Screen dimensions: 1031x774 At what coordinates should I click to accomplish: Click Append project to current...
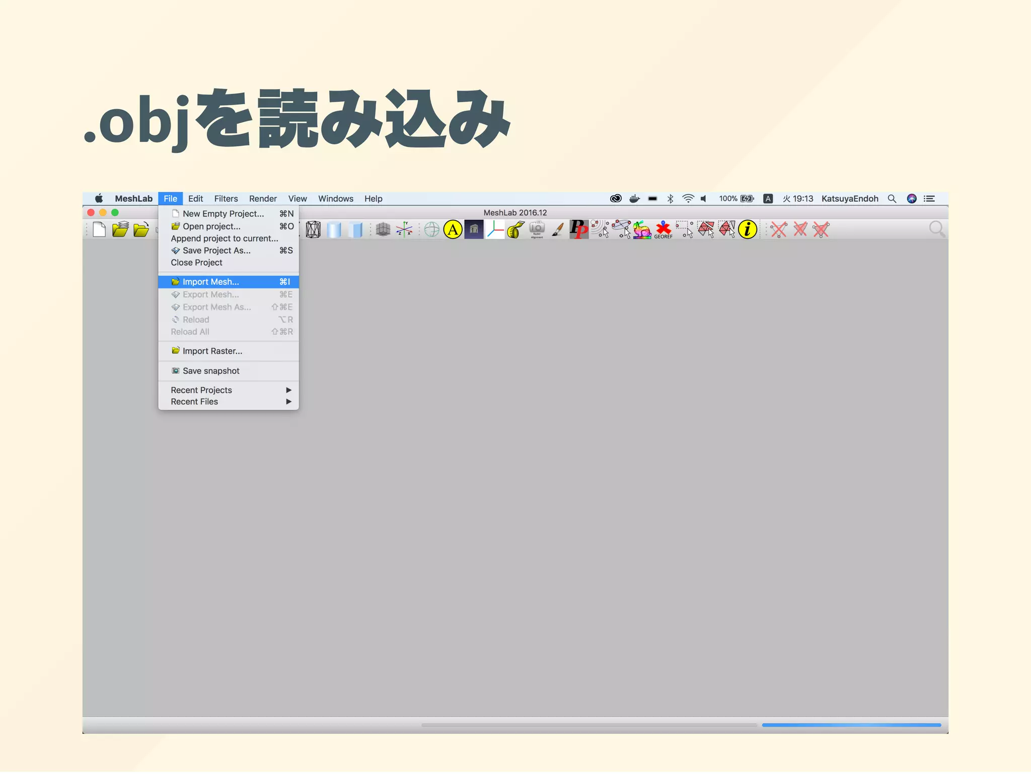pyautogui.click(x=229, y=239)
